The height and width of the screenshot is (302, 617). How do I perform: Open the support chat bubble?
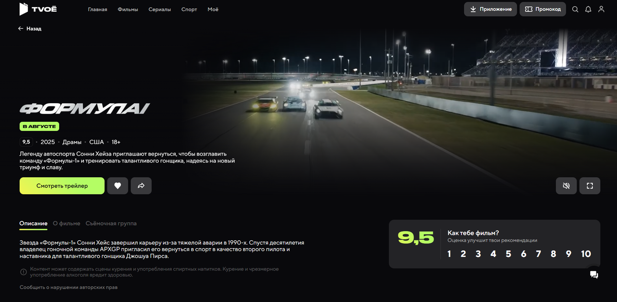pos(594,275)
